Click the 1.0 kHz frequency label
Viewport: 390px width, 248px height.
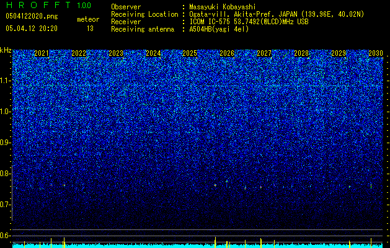click(x=5, y=112)
